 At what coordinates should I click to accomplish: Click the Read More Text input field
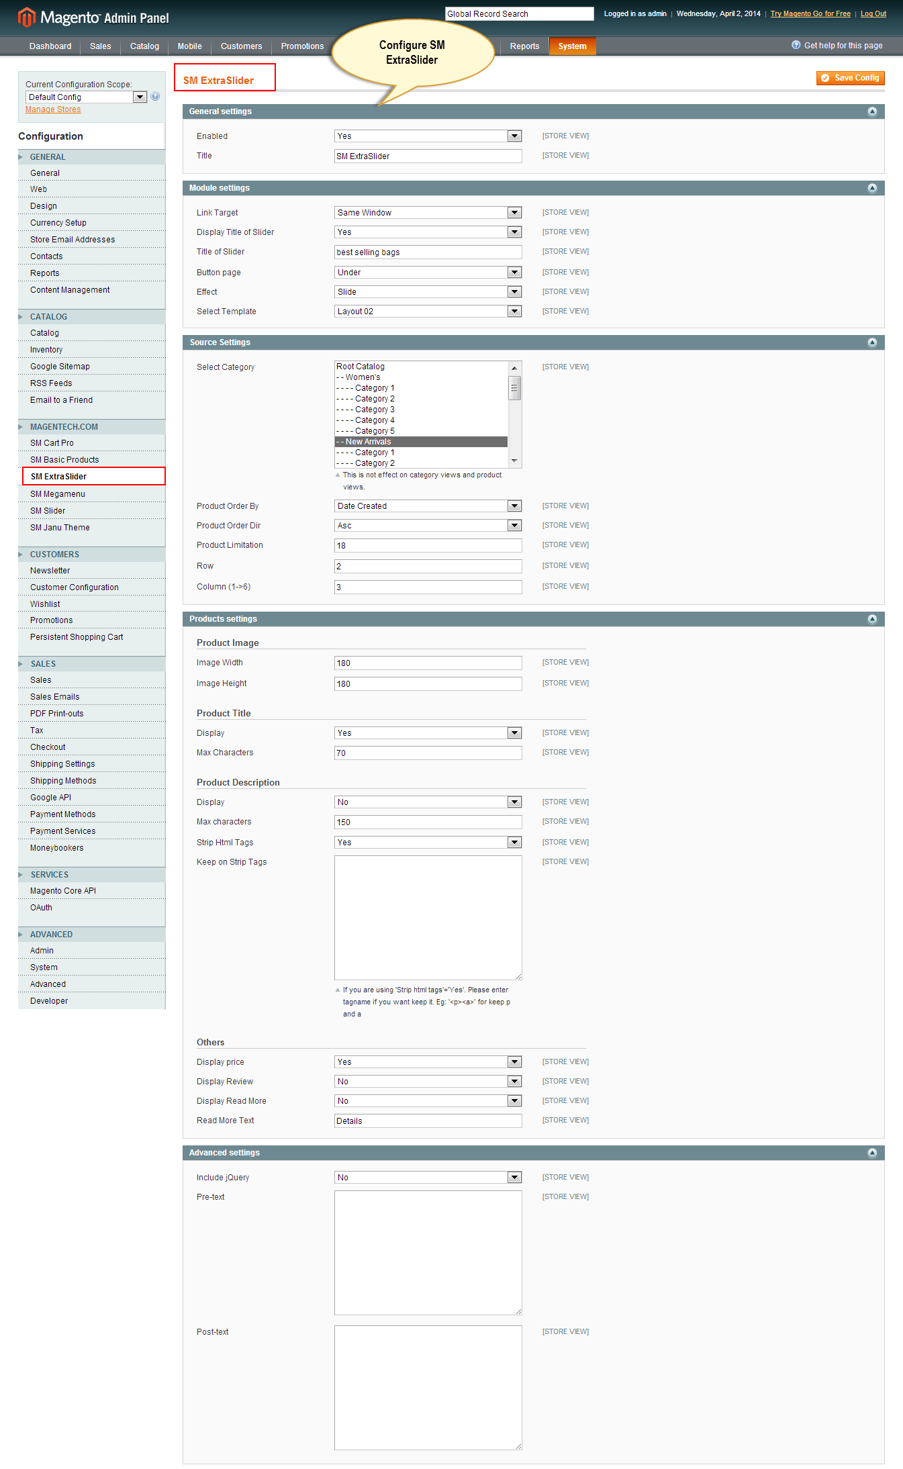[x=428, y=1121]
